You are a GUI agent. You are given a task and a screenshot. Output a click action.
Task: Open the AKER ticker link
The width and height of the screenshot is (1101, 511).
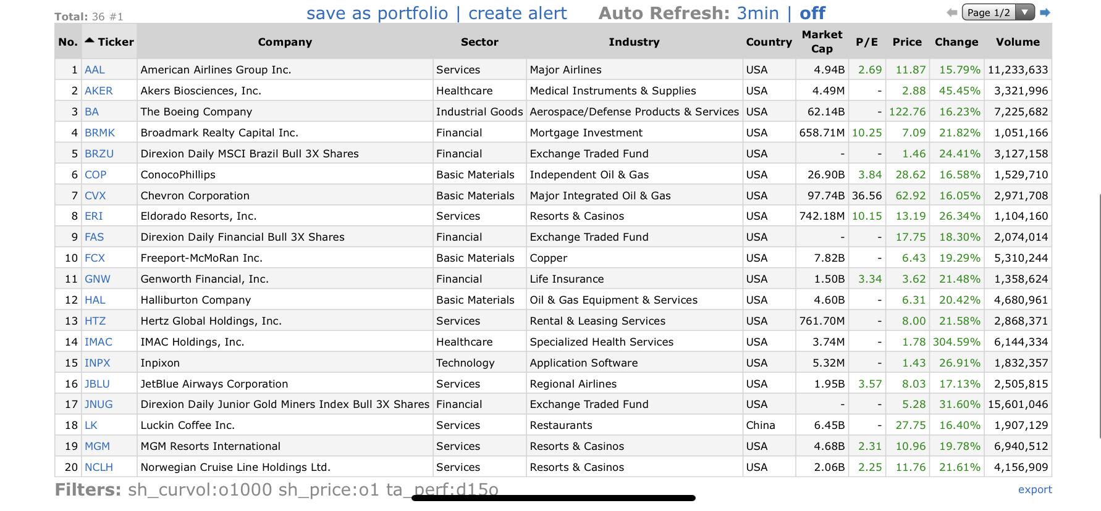[x=99, y=91]
